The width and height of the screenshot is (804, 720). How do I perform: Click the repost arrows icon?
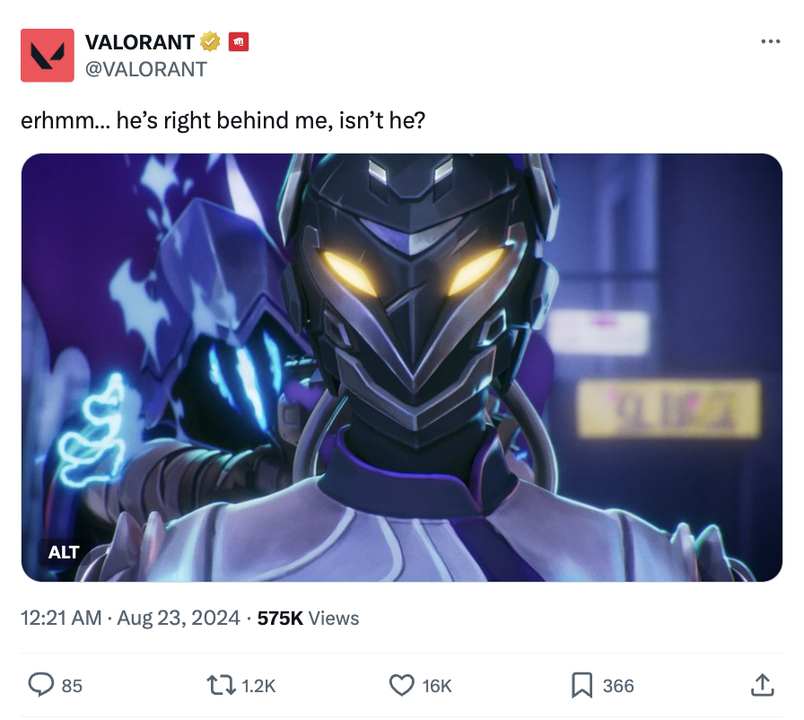[x=221, y=685]
